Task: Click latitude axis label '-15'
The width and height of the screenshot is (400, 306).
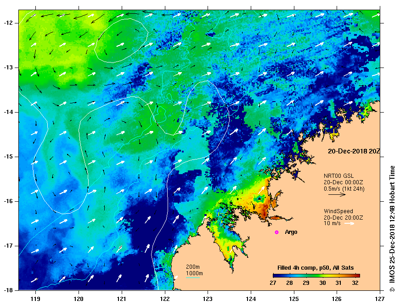Action: (x=8, y=157)
